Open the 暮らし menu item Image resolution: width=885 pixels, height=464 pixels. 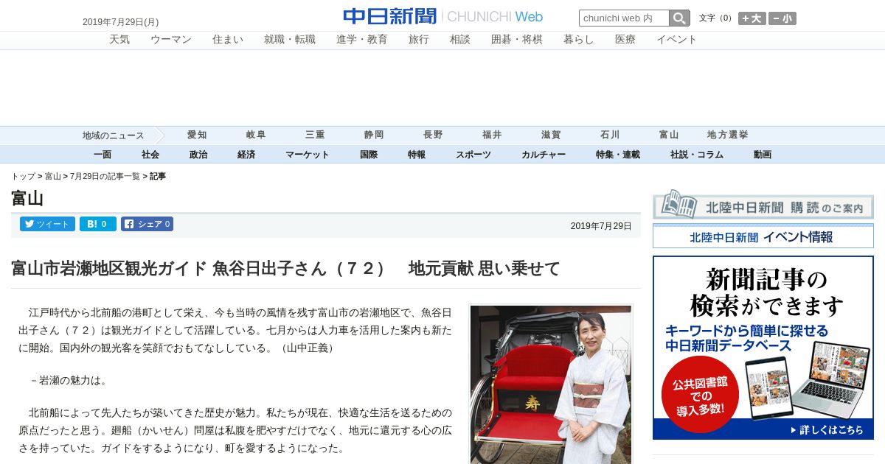[x=579, y=40]
